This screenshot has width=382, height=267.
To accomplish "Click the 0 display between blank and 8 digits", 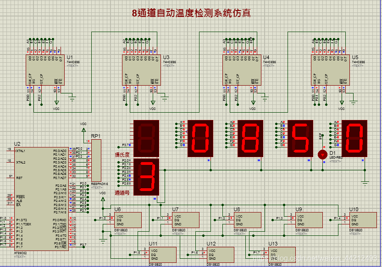I will coord(200,138).
